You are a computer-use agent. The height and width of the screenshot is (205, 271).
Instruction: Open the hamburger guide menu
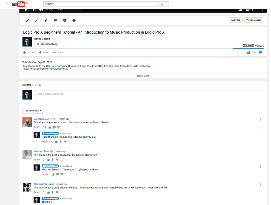[7, 4]
